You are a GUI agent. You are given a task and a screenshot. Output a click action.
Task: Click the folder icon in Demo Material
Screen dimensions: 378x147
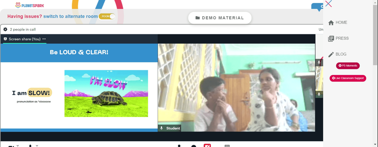point(198,18)
